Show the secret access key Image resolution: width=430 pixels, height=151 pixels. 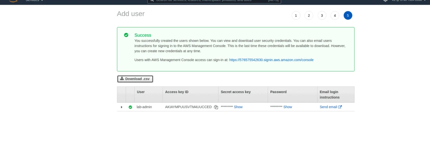pos(238,107)
